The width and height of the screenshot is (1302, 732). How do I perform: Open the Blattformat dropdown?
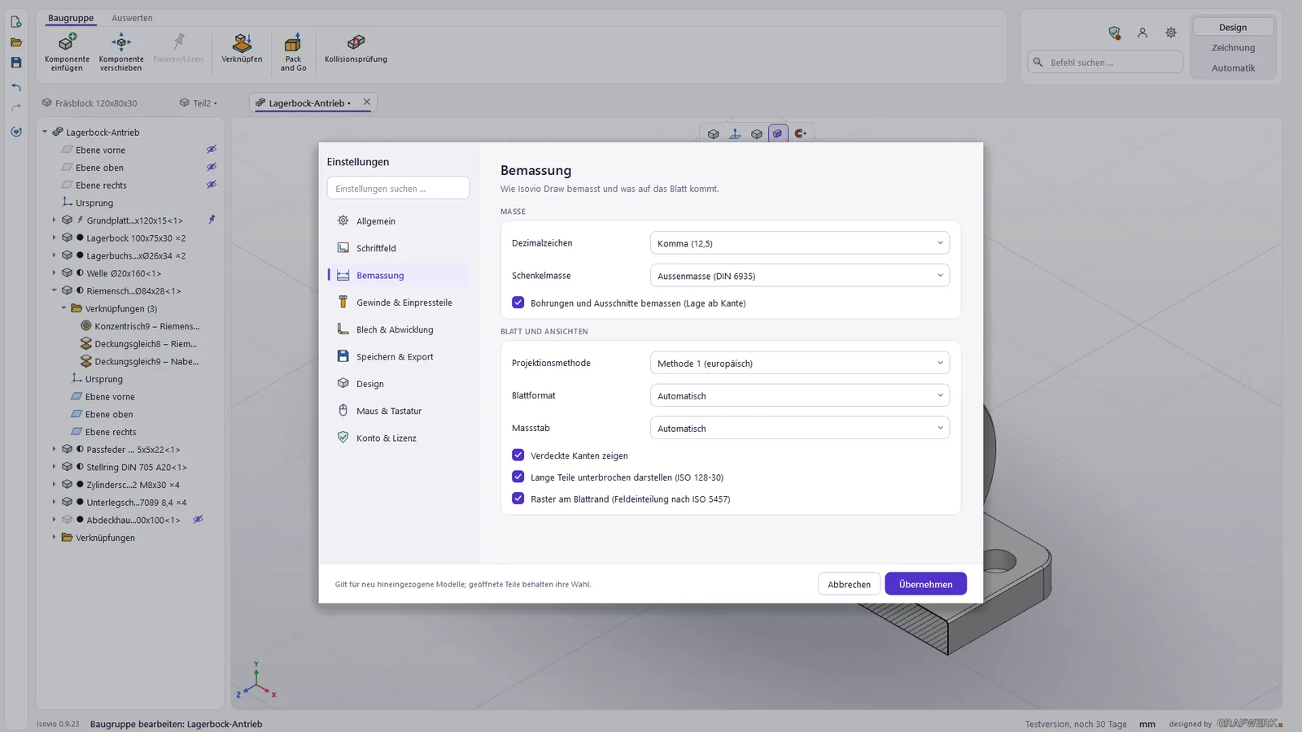pyautogui.click(x=799, y=395)
